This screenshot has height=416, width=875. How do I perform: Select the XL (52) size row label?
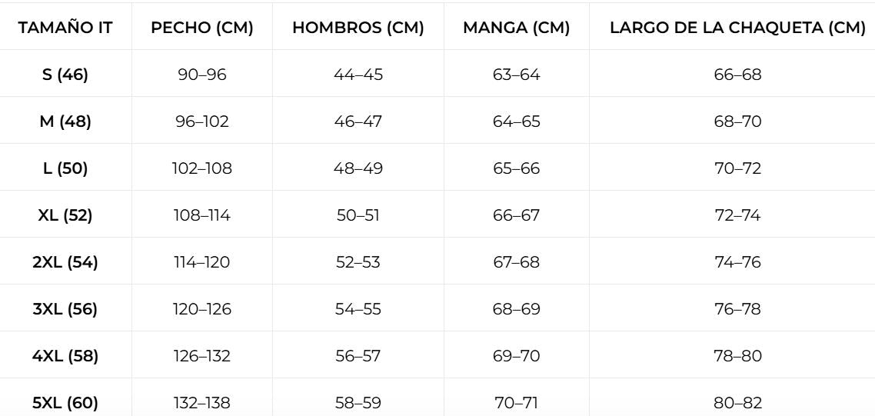click(65, 215)
